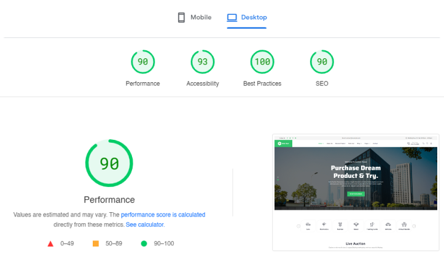Switch to the Mobile tab
Viewport: 444px width, 268px height.
pyautogui.click(x=195, y=18)
